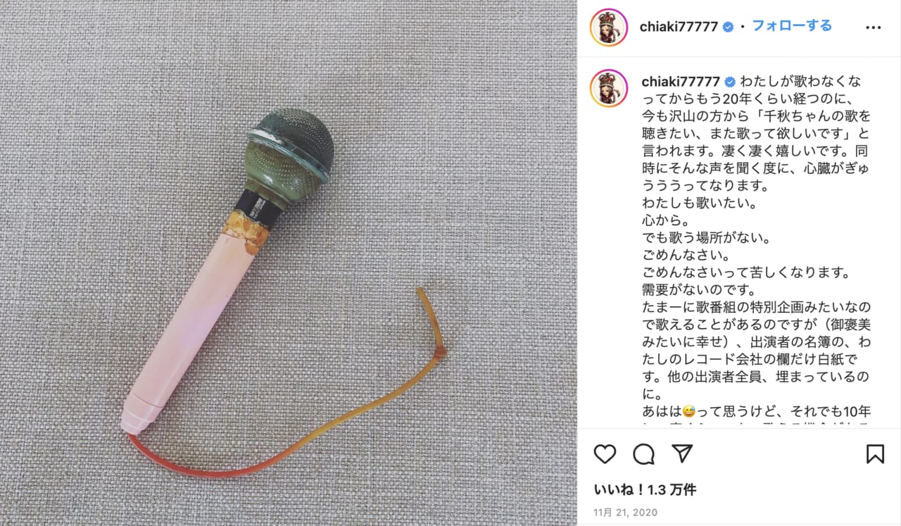Screen dimensions: 901x526
Task: Click the blue verified badge in the caption
Action: pos(729,81)
